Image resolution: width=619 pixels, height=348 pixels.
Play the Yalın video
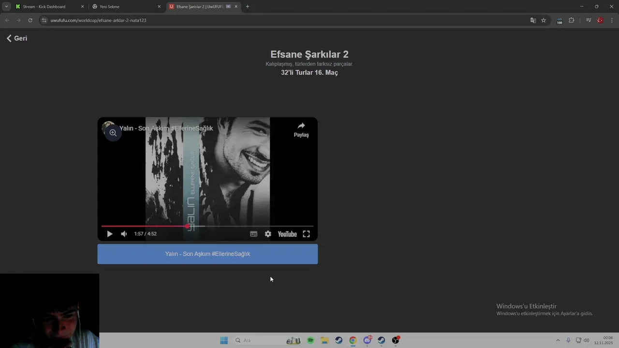pos(110,234)
